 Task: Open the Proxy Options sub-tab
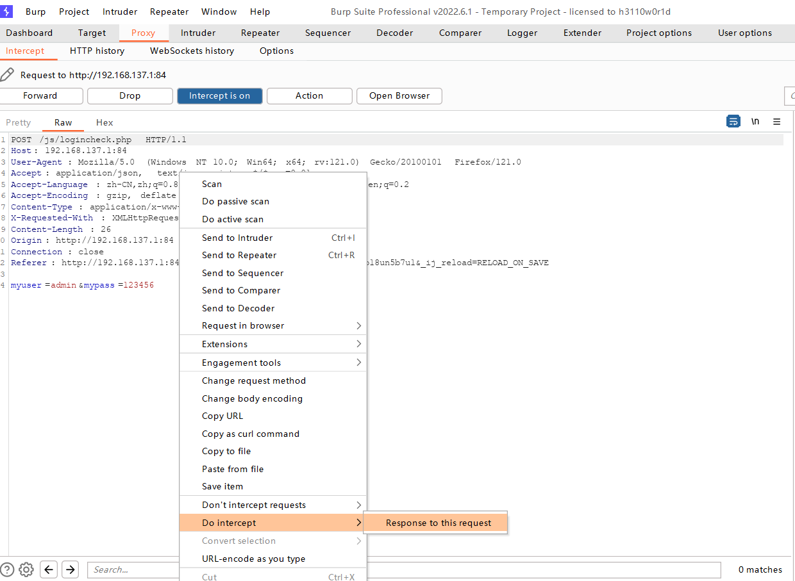277,51
